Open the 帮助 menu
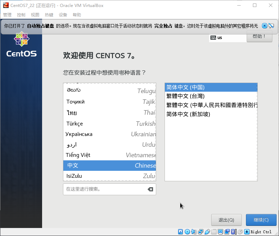The height and width of the screenshot is (236, 279). (77, 15)
